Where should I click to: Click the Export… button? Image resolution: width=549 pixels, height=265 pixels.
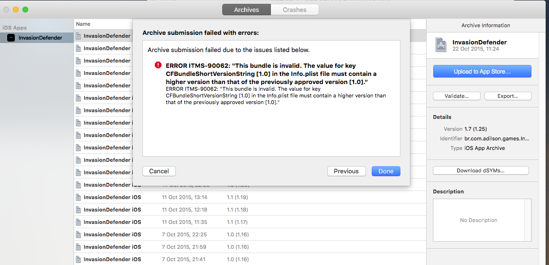(508, 96)
